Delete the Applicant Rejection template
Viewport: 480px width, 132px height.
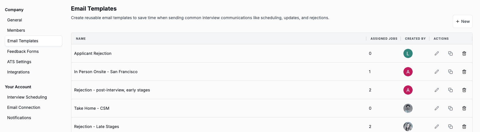pyautogui.click(x=464, y=53)
